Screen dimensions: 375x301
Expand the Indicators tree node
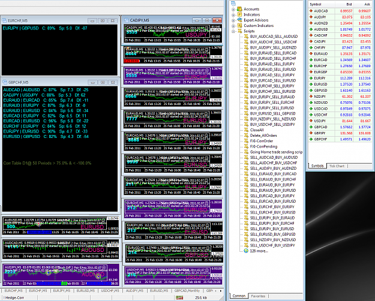(233, 15)
